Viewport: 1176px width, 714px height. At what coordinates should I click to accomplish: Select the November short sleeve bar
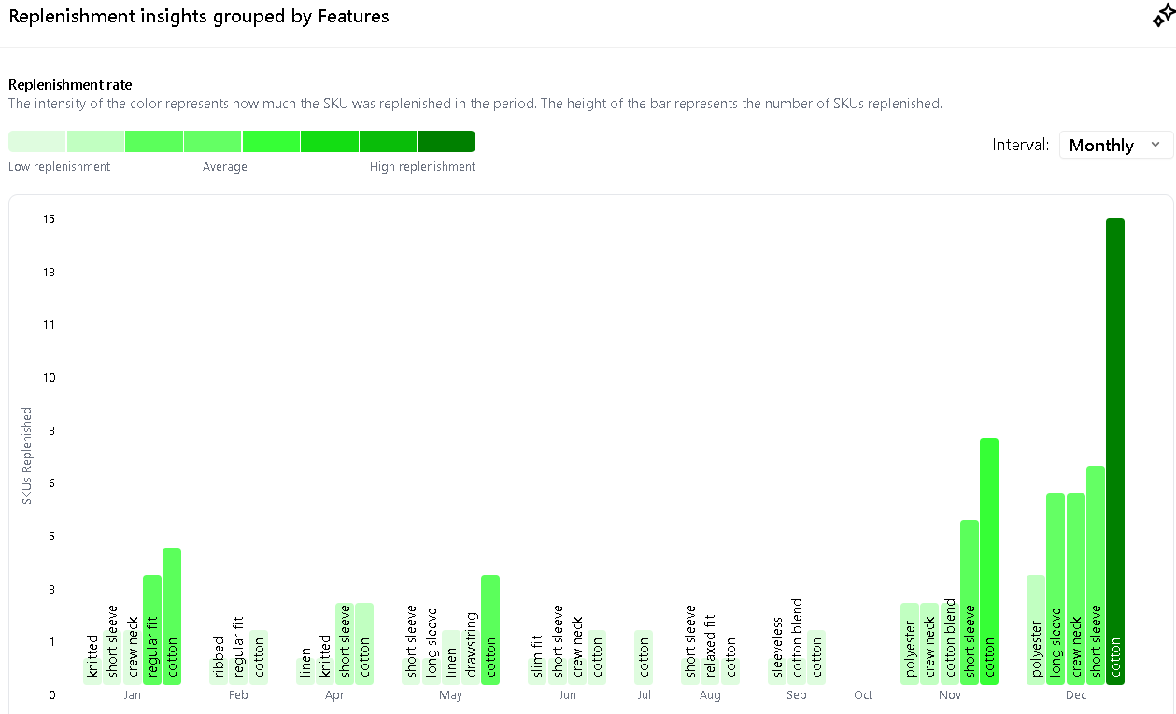(x=970, y=602)
